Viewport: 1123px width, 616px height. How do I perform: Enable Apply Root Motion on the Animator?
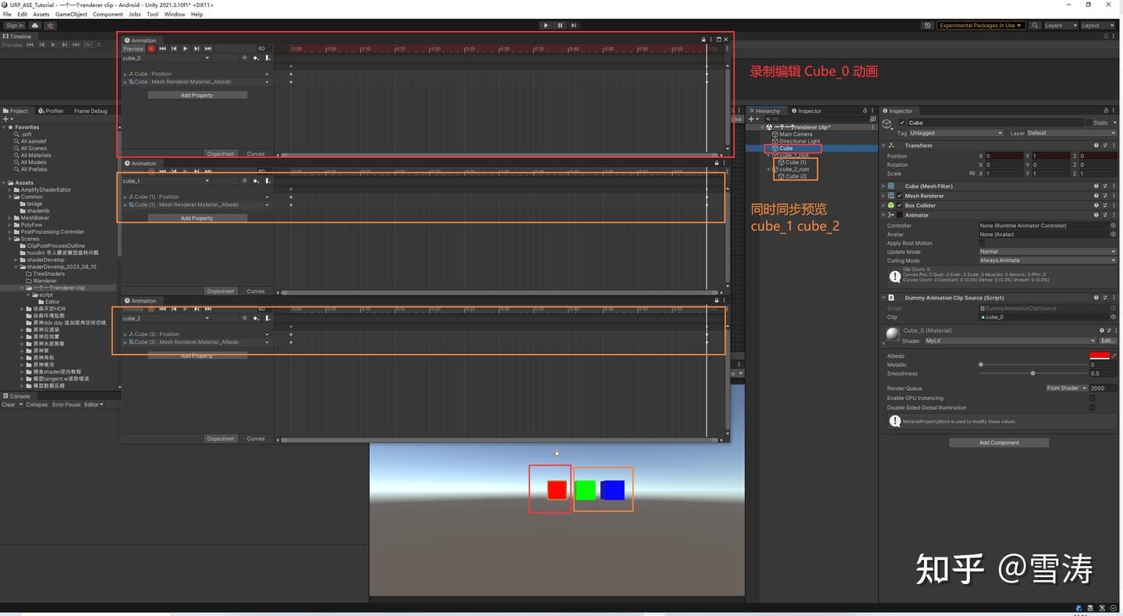982,243
